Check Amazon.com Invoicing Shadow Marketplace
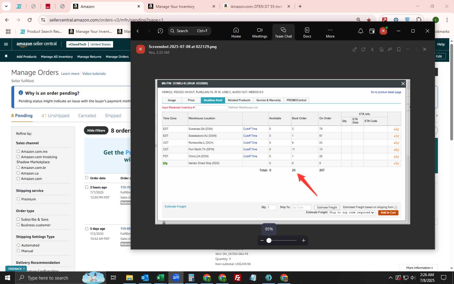 tap(18, 157)
